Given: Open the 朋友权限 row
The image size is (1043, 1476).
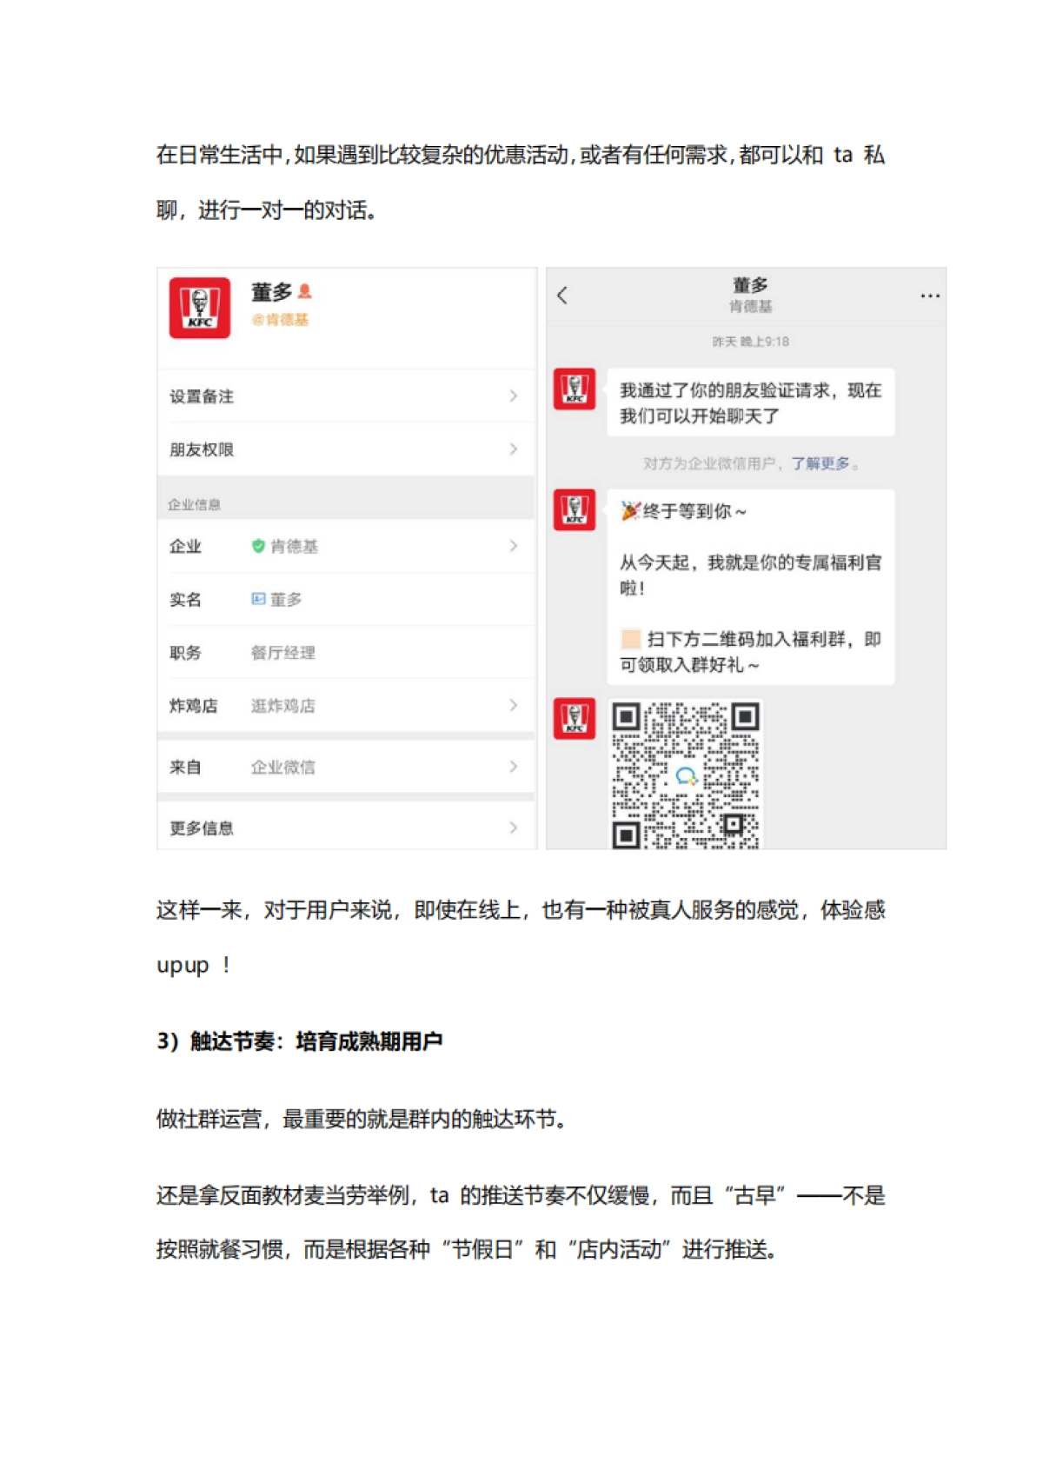Looking at the screenshot, I should coord(346,449).
